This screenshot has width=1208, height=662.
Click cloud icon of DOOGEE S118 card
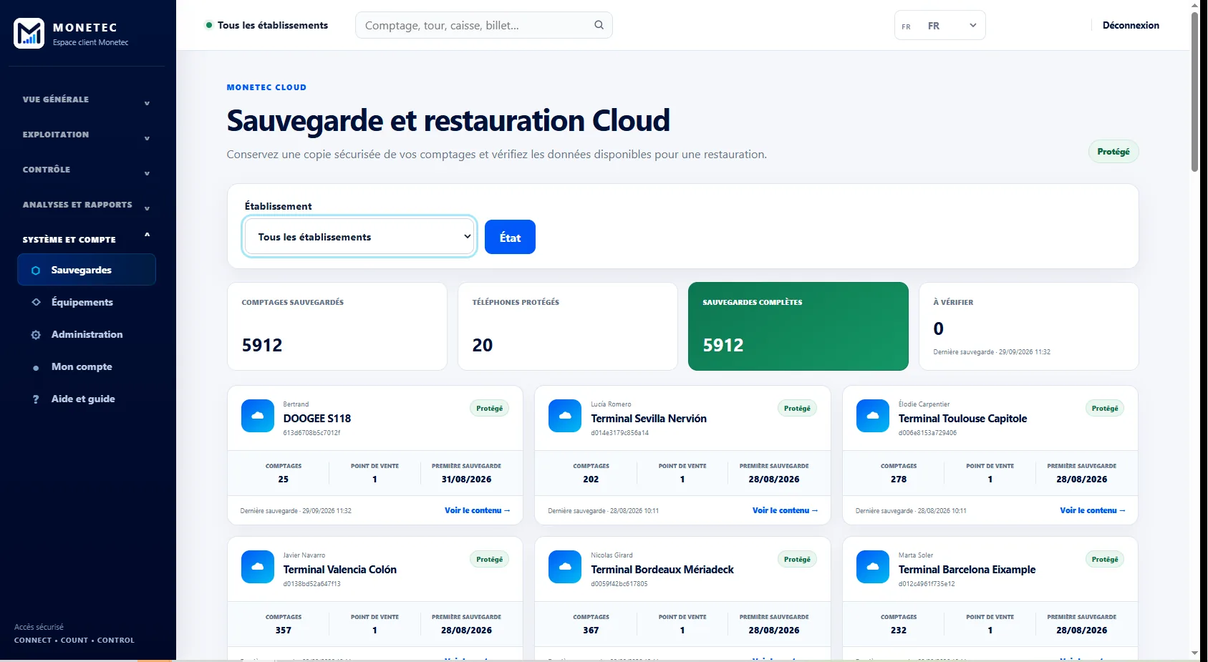[x=258, y=416]
